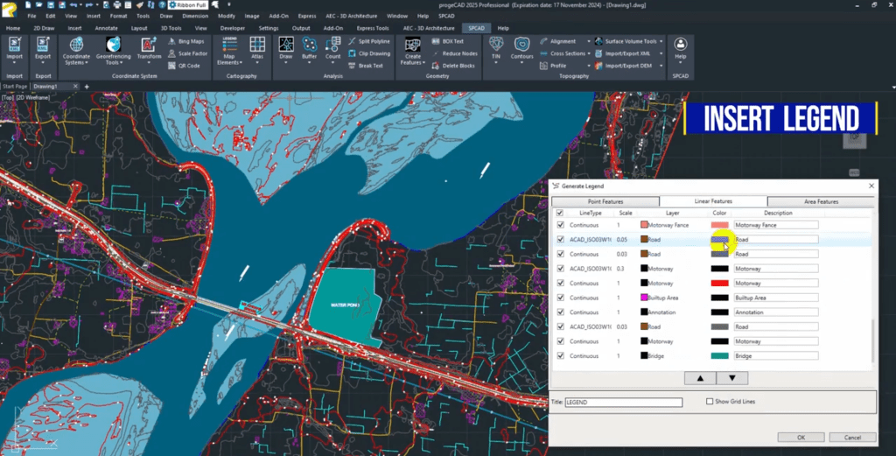This screenshot has width=896, height=456.
Task: Open the Dimension menu
Action: click(194, 16)
